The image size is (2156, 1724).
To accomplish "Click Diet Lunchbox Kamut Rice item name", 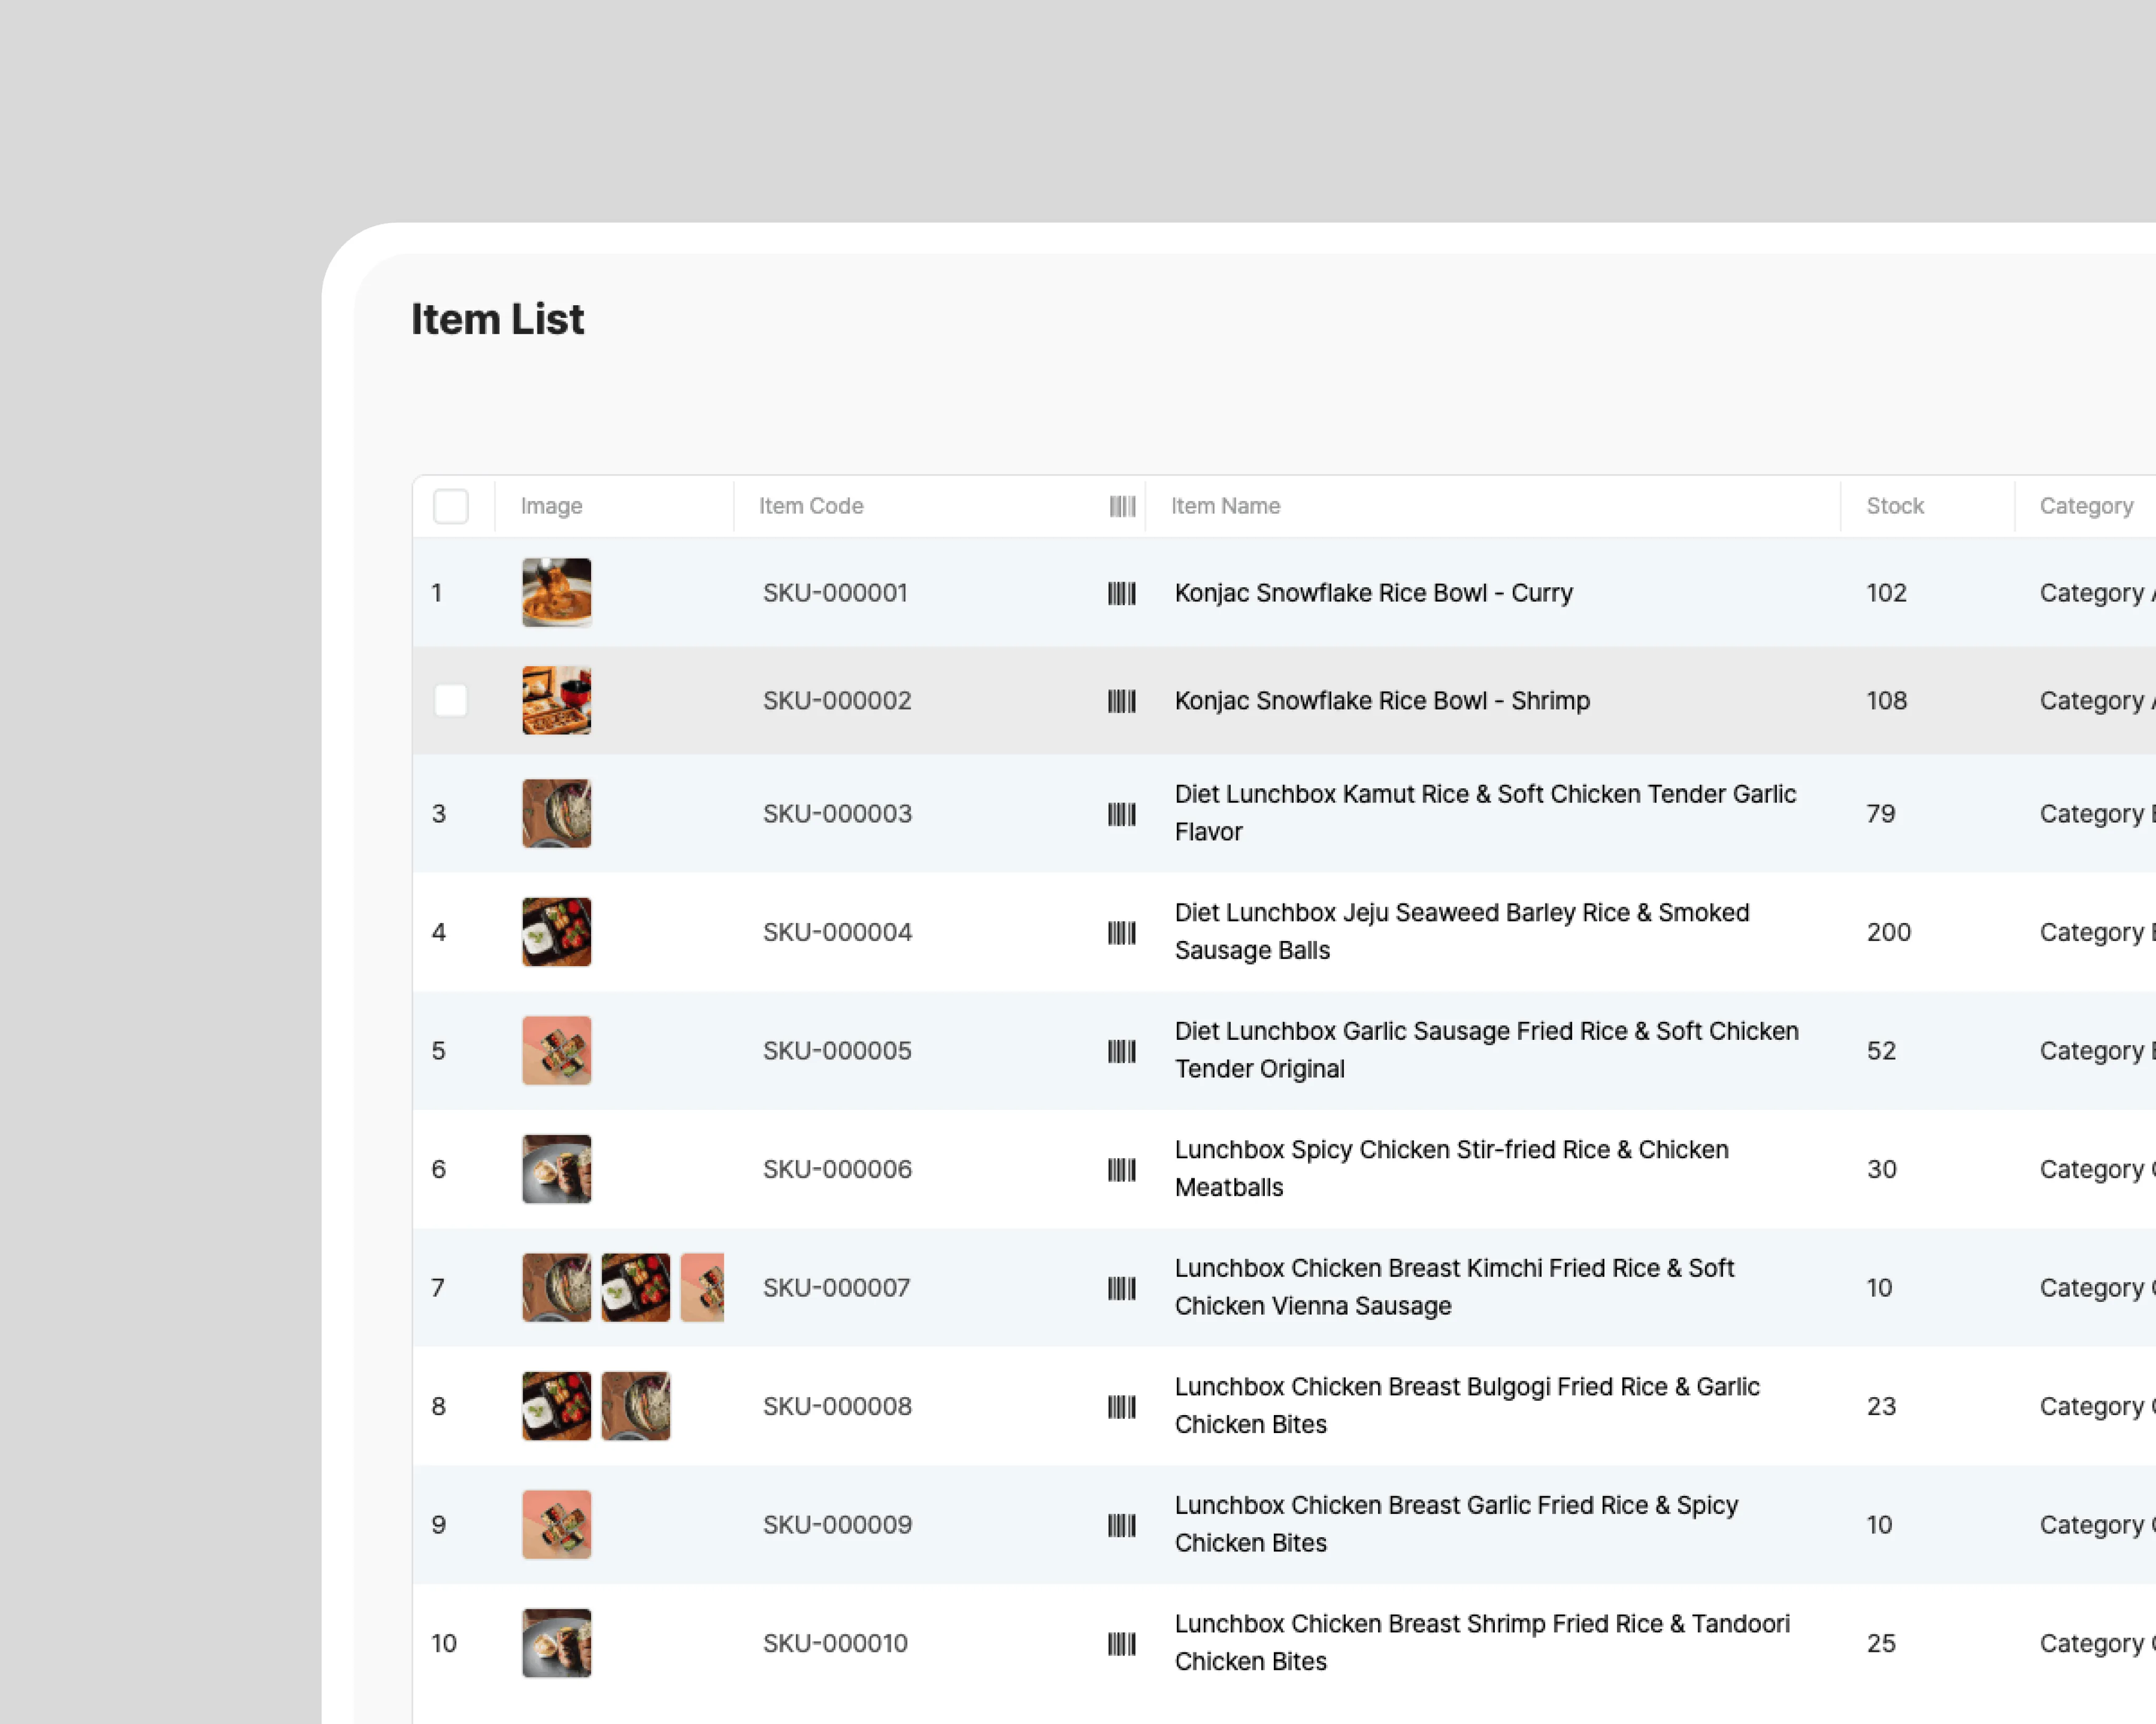I will click(1486, 813).
